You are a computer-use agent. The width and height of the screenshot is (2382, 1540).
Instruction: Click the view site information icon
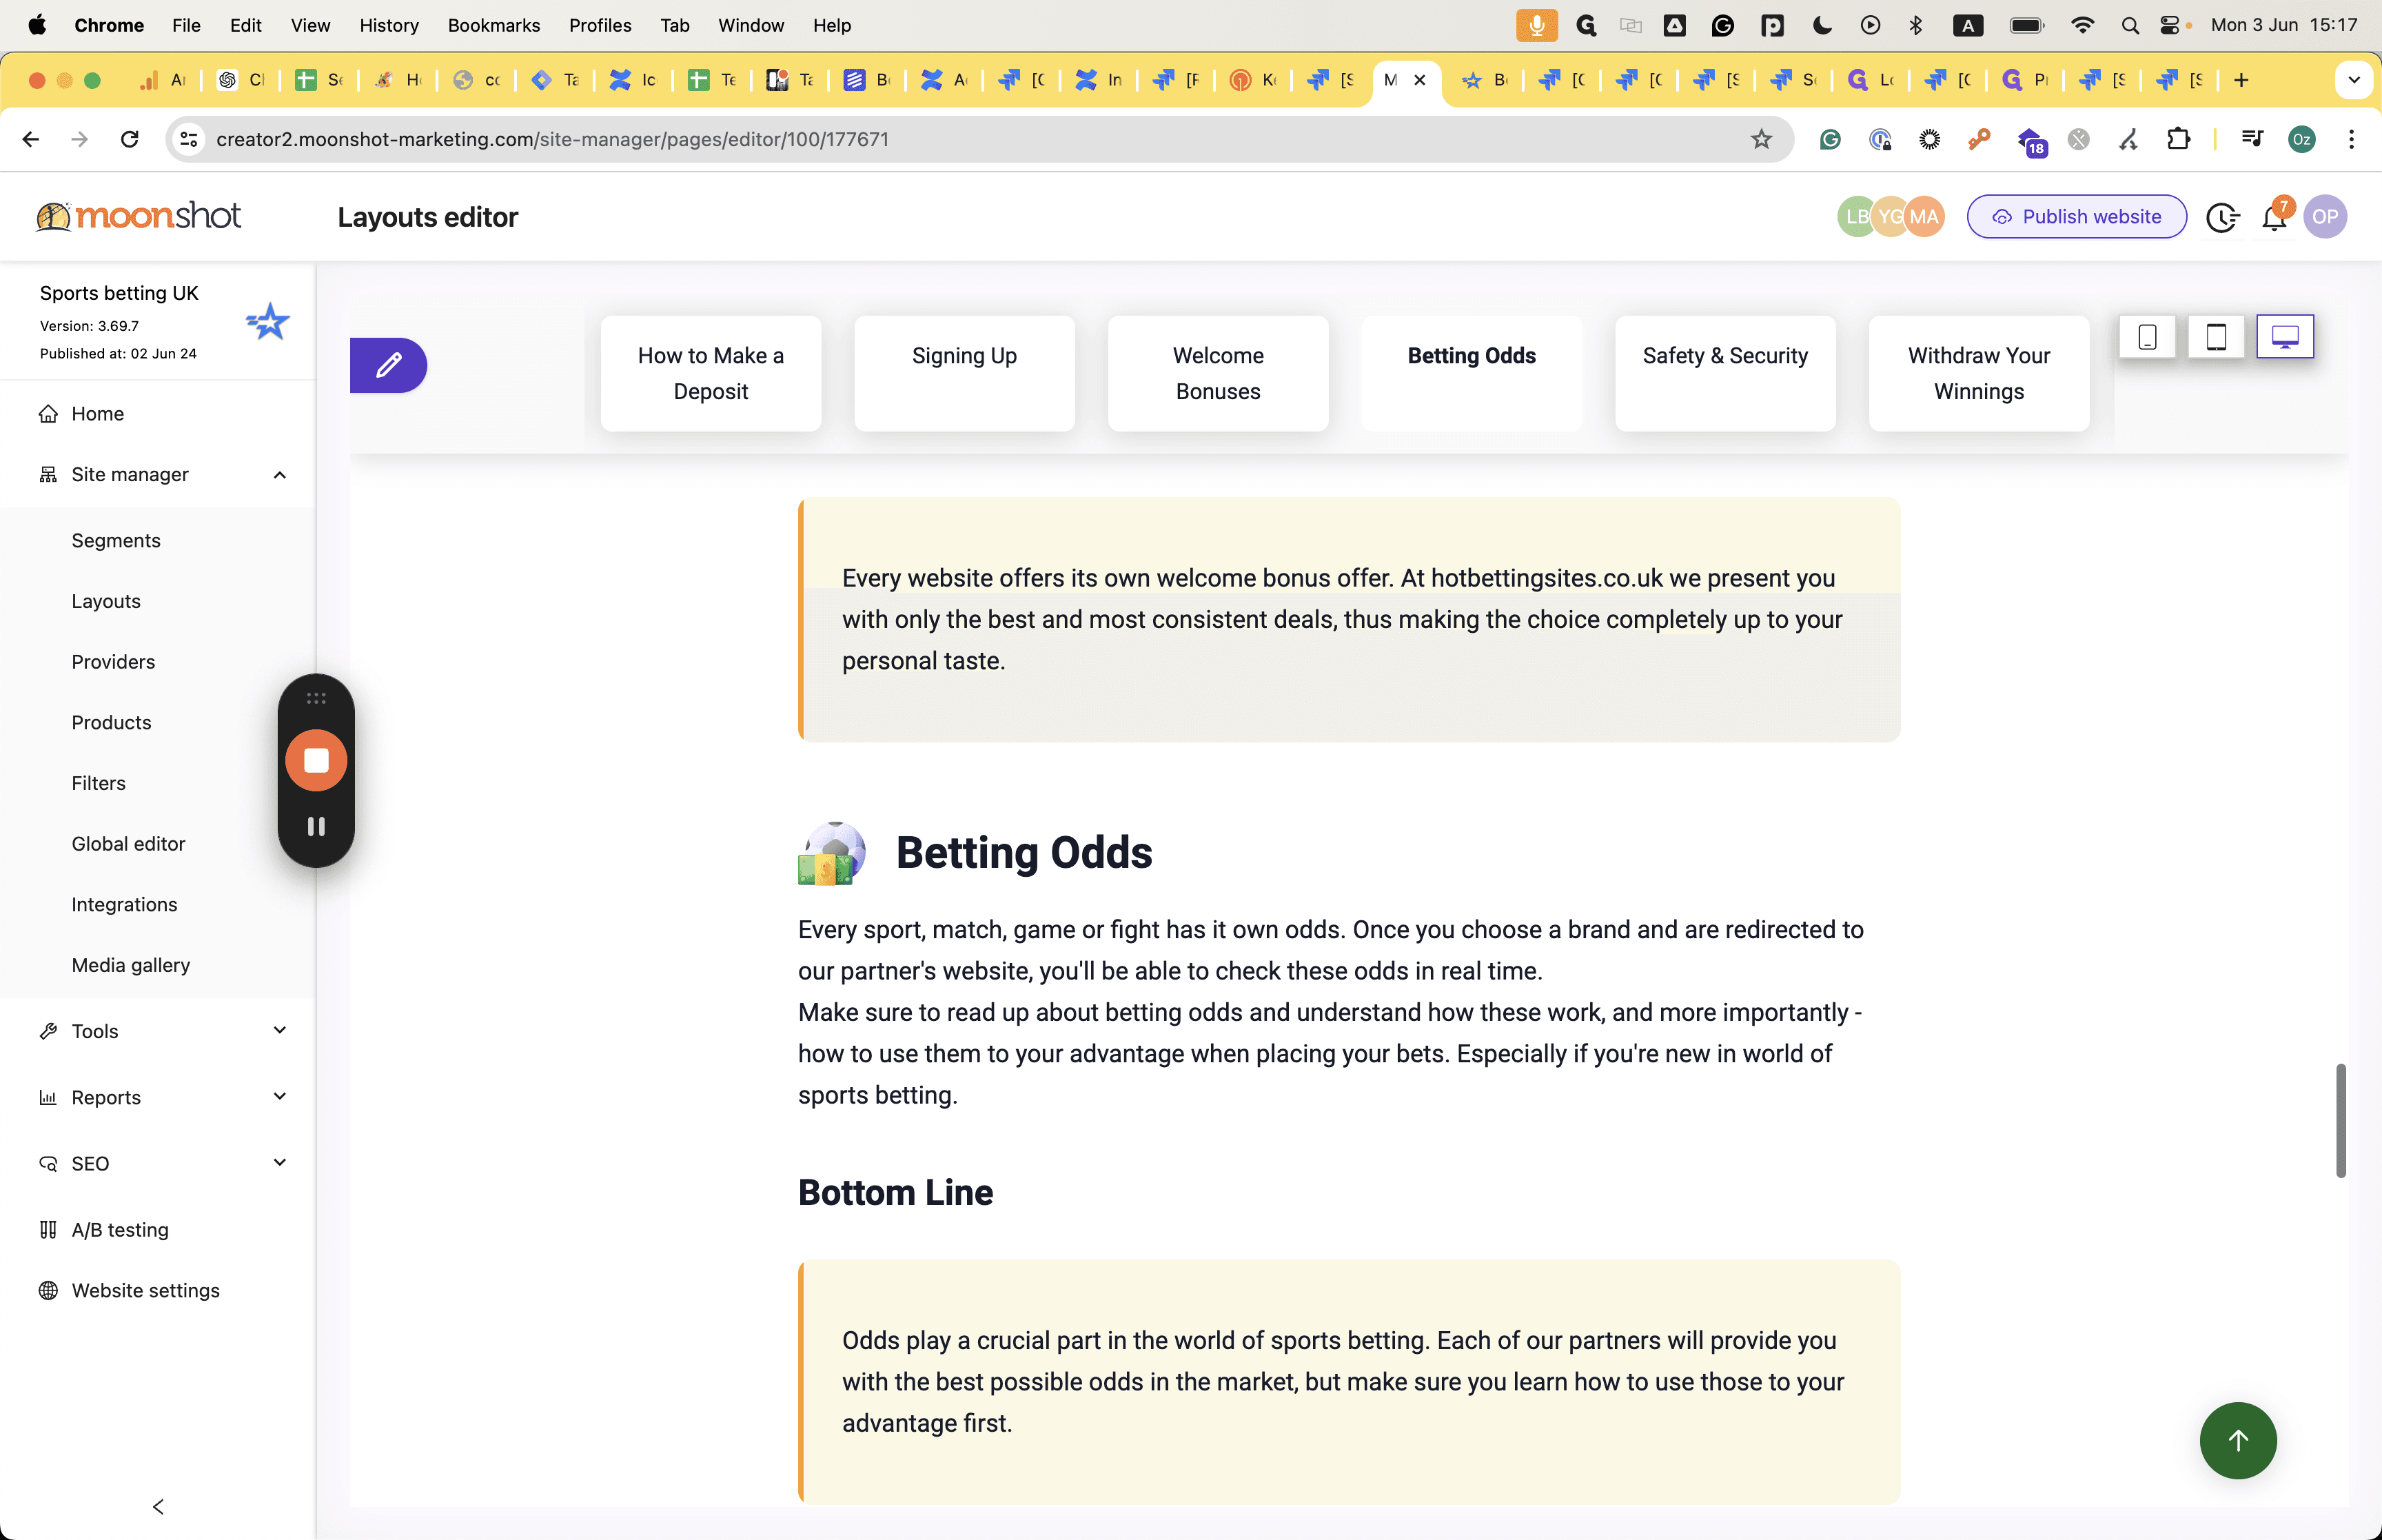[189, 139]
